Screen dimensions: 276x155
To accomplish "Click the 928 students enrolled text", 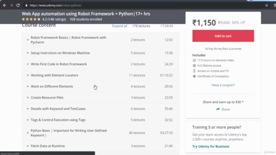I will (86, 19).
